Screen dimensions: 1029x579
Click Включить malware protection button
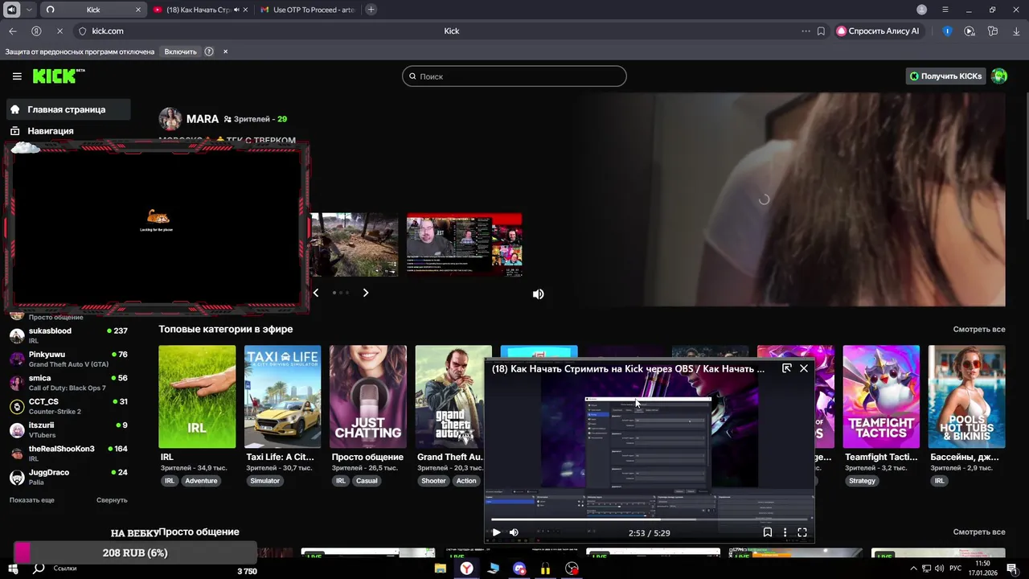coord(180,51)
